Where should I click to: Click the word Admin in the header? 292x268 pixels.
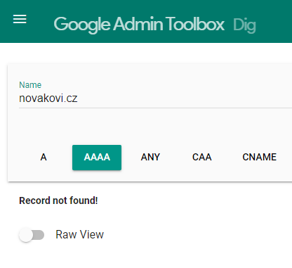pyautogui.click(x=138, y=24)
